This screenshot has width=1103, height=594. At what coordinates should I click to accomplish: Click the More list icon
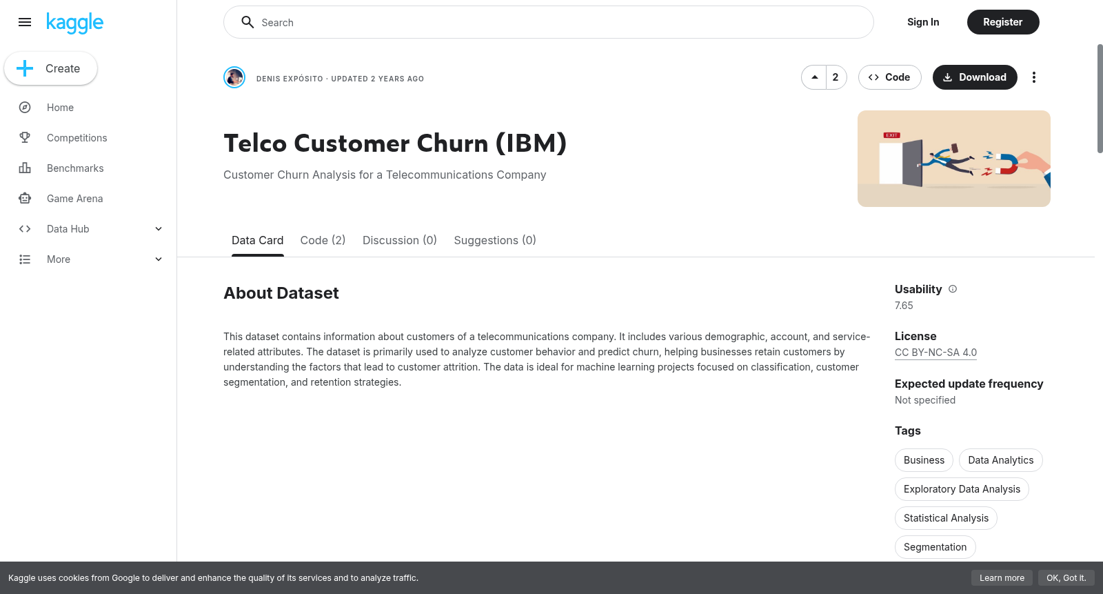[x=25, y=259]
